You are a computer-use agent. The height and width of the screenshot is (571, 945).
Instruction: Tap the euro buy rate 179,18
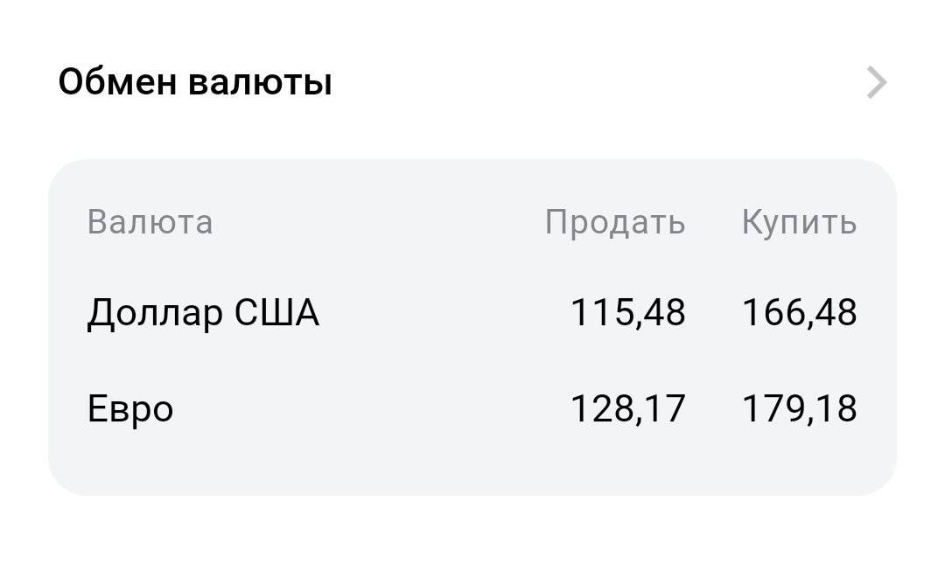click(x=799, y=408)
